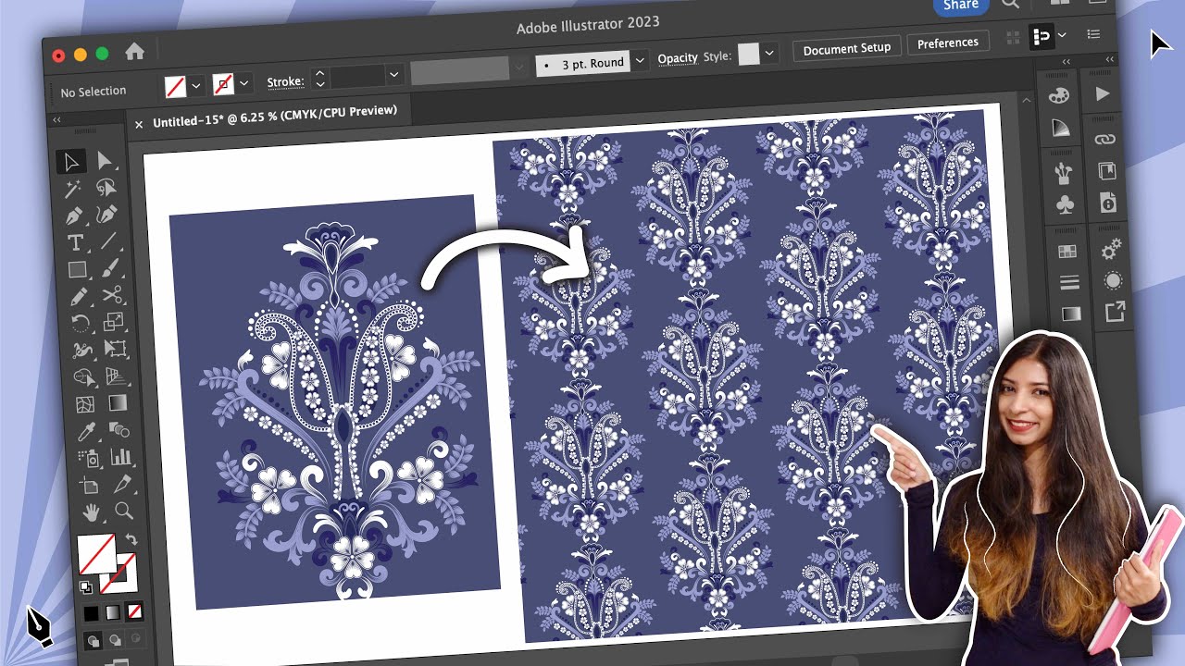Open the Color Guide panel
The width and height of the screenshot is (1185, 666).
pos(1061,128)
